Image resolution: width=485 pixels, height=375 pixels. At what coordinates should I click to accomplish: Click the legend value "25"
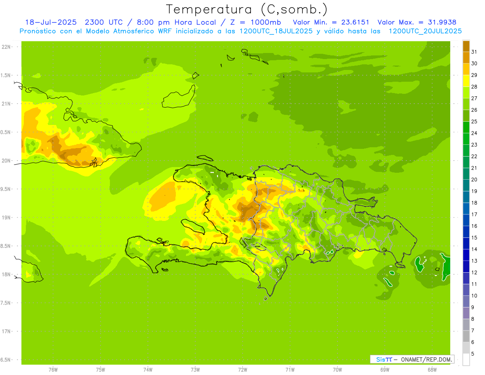pos(474,121)
